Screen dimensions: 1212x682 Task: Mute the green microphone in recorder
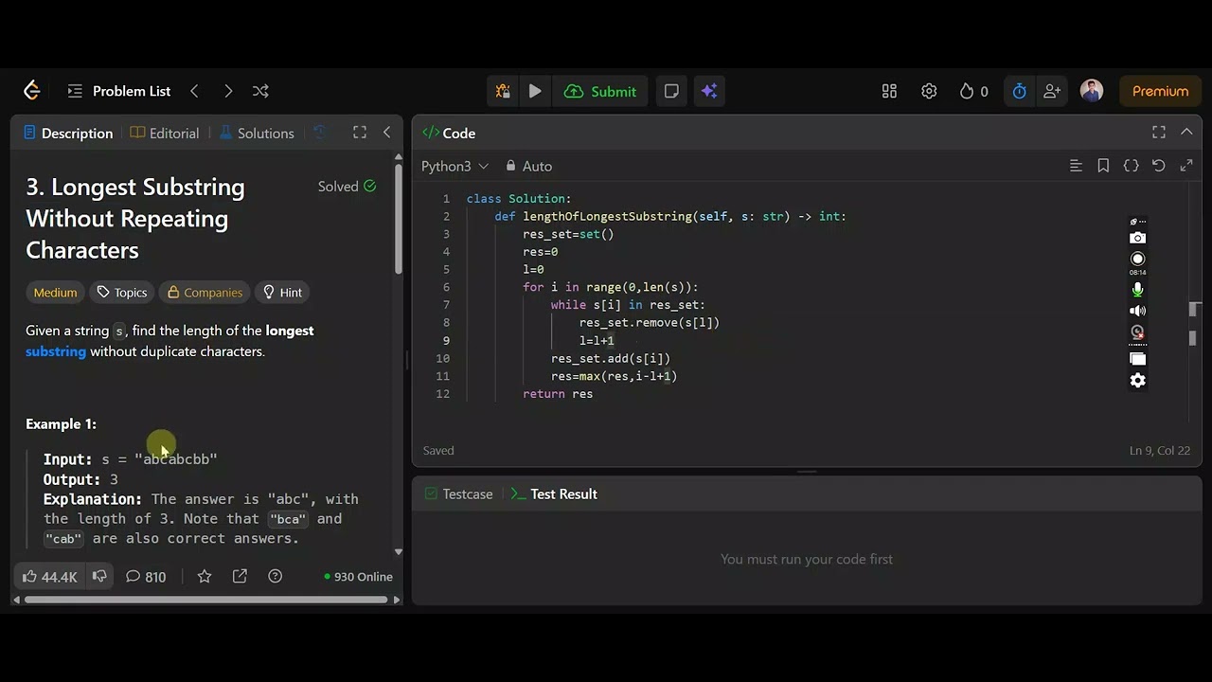click(x=1138, y=290)
